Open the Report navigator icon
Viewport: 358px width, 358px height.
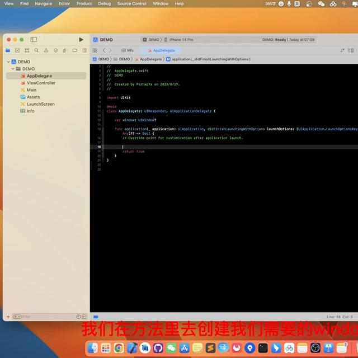point(84,50)
